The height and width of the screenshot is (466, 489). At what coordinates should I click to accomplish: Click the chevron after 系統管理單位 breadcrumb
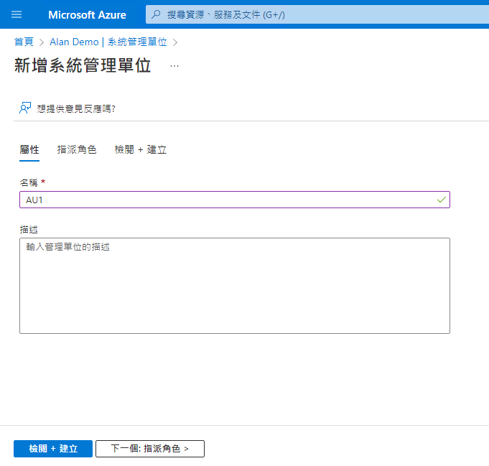pyautogui.click(x=175, y=42)
